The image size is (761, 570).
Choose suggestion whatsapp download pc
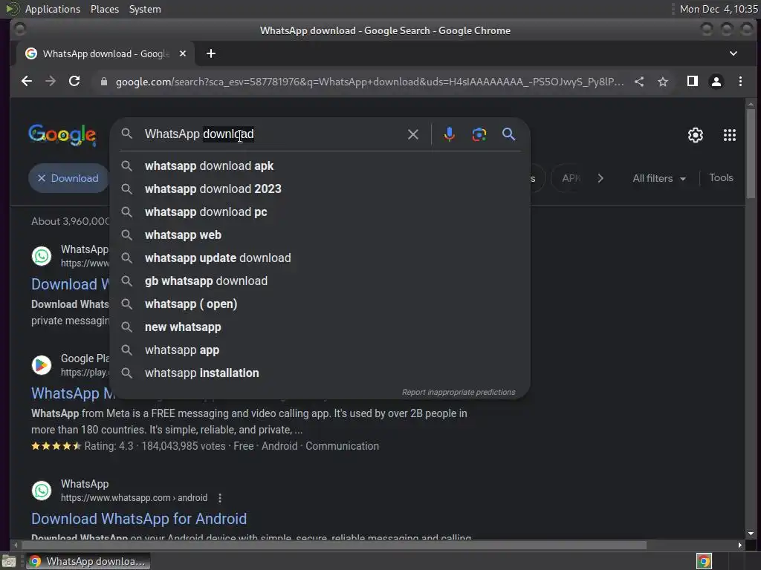click(320, 212)
